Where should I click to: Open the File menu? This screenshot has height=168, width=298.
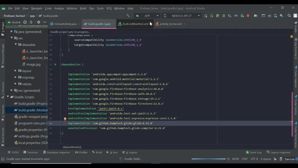[10, 8]
